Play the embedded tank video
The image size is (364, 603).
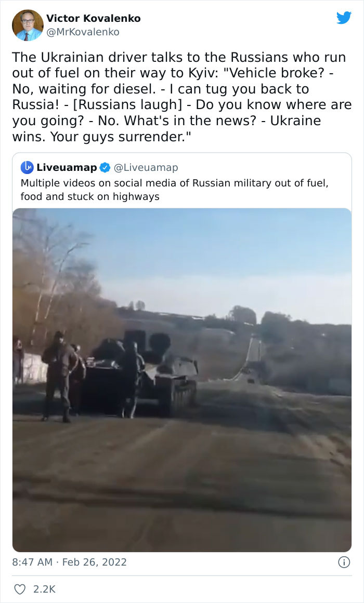(x=182, y=380)
